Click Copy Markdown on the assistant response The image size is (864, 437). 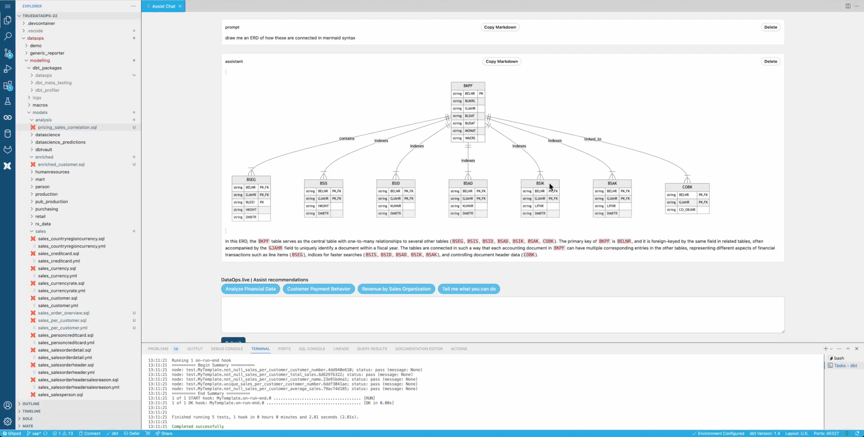coord(501,61)
